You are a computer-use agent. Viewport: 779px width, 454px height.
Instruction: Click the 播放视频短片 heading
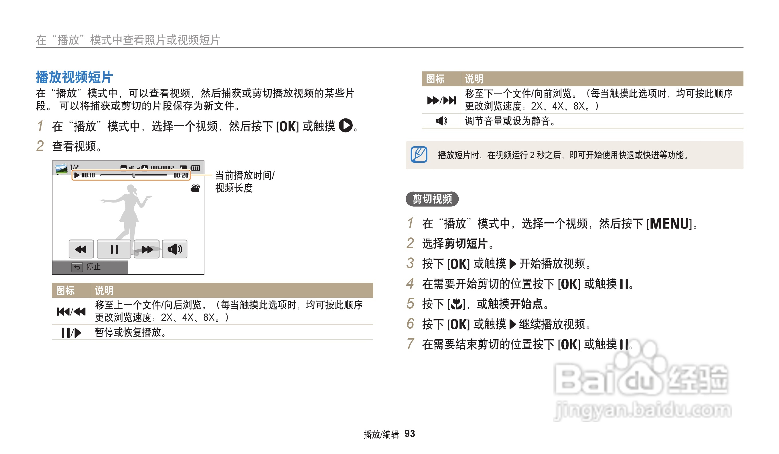pyautogui.click(x=74, y=77)
